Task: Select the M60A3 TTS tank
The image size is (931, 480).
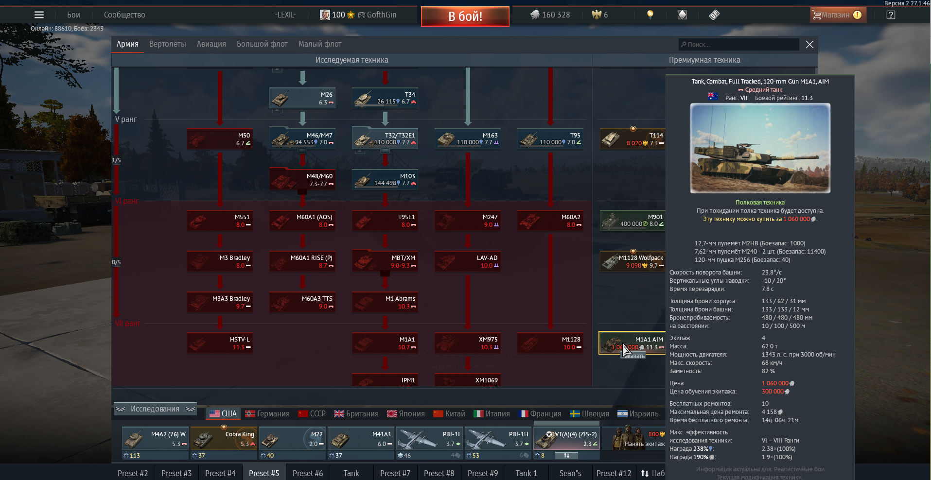Action: point(302,302)
